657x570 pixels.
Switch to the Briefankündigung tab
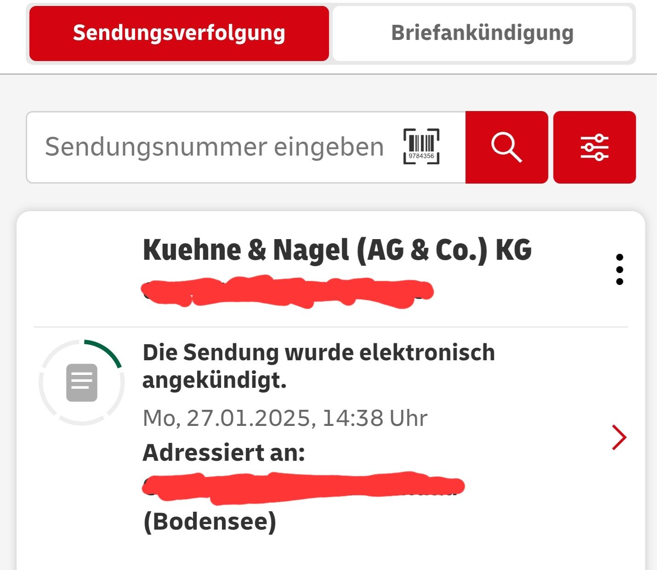click(481, 32)
